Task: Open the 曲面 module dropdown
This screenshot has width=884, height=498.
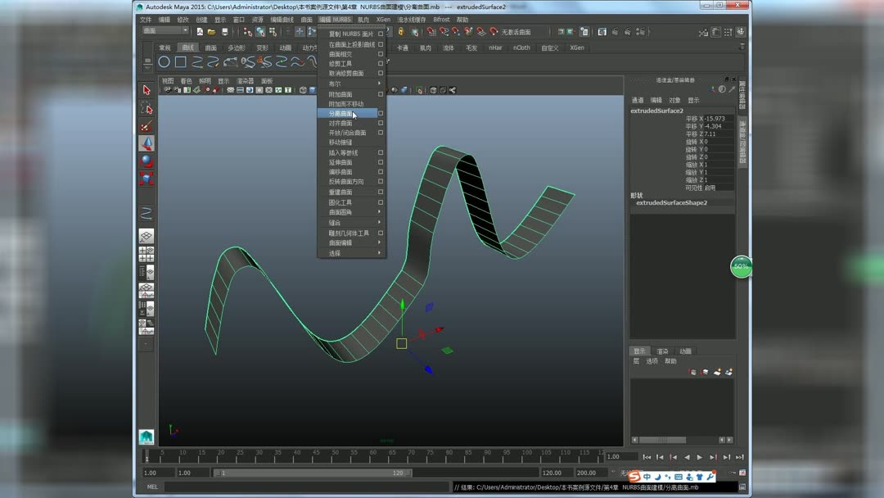Action: pyautogui.click(x=165, y=31)
